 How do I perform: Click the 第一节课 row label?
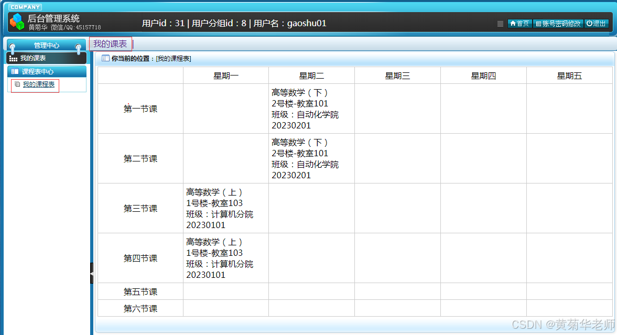[140, 109]
